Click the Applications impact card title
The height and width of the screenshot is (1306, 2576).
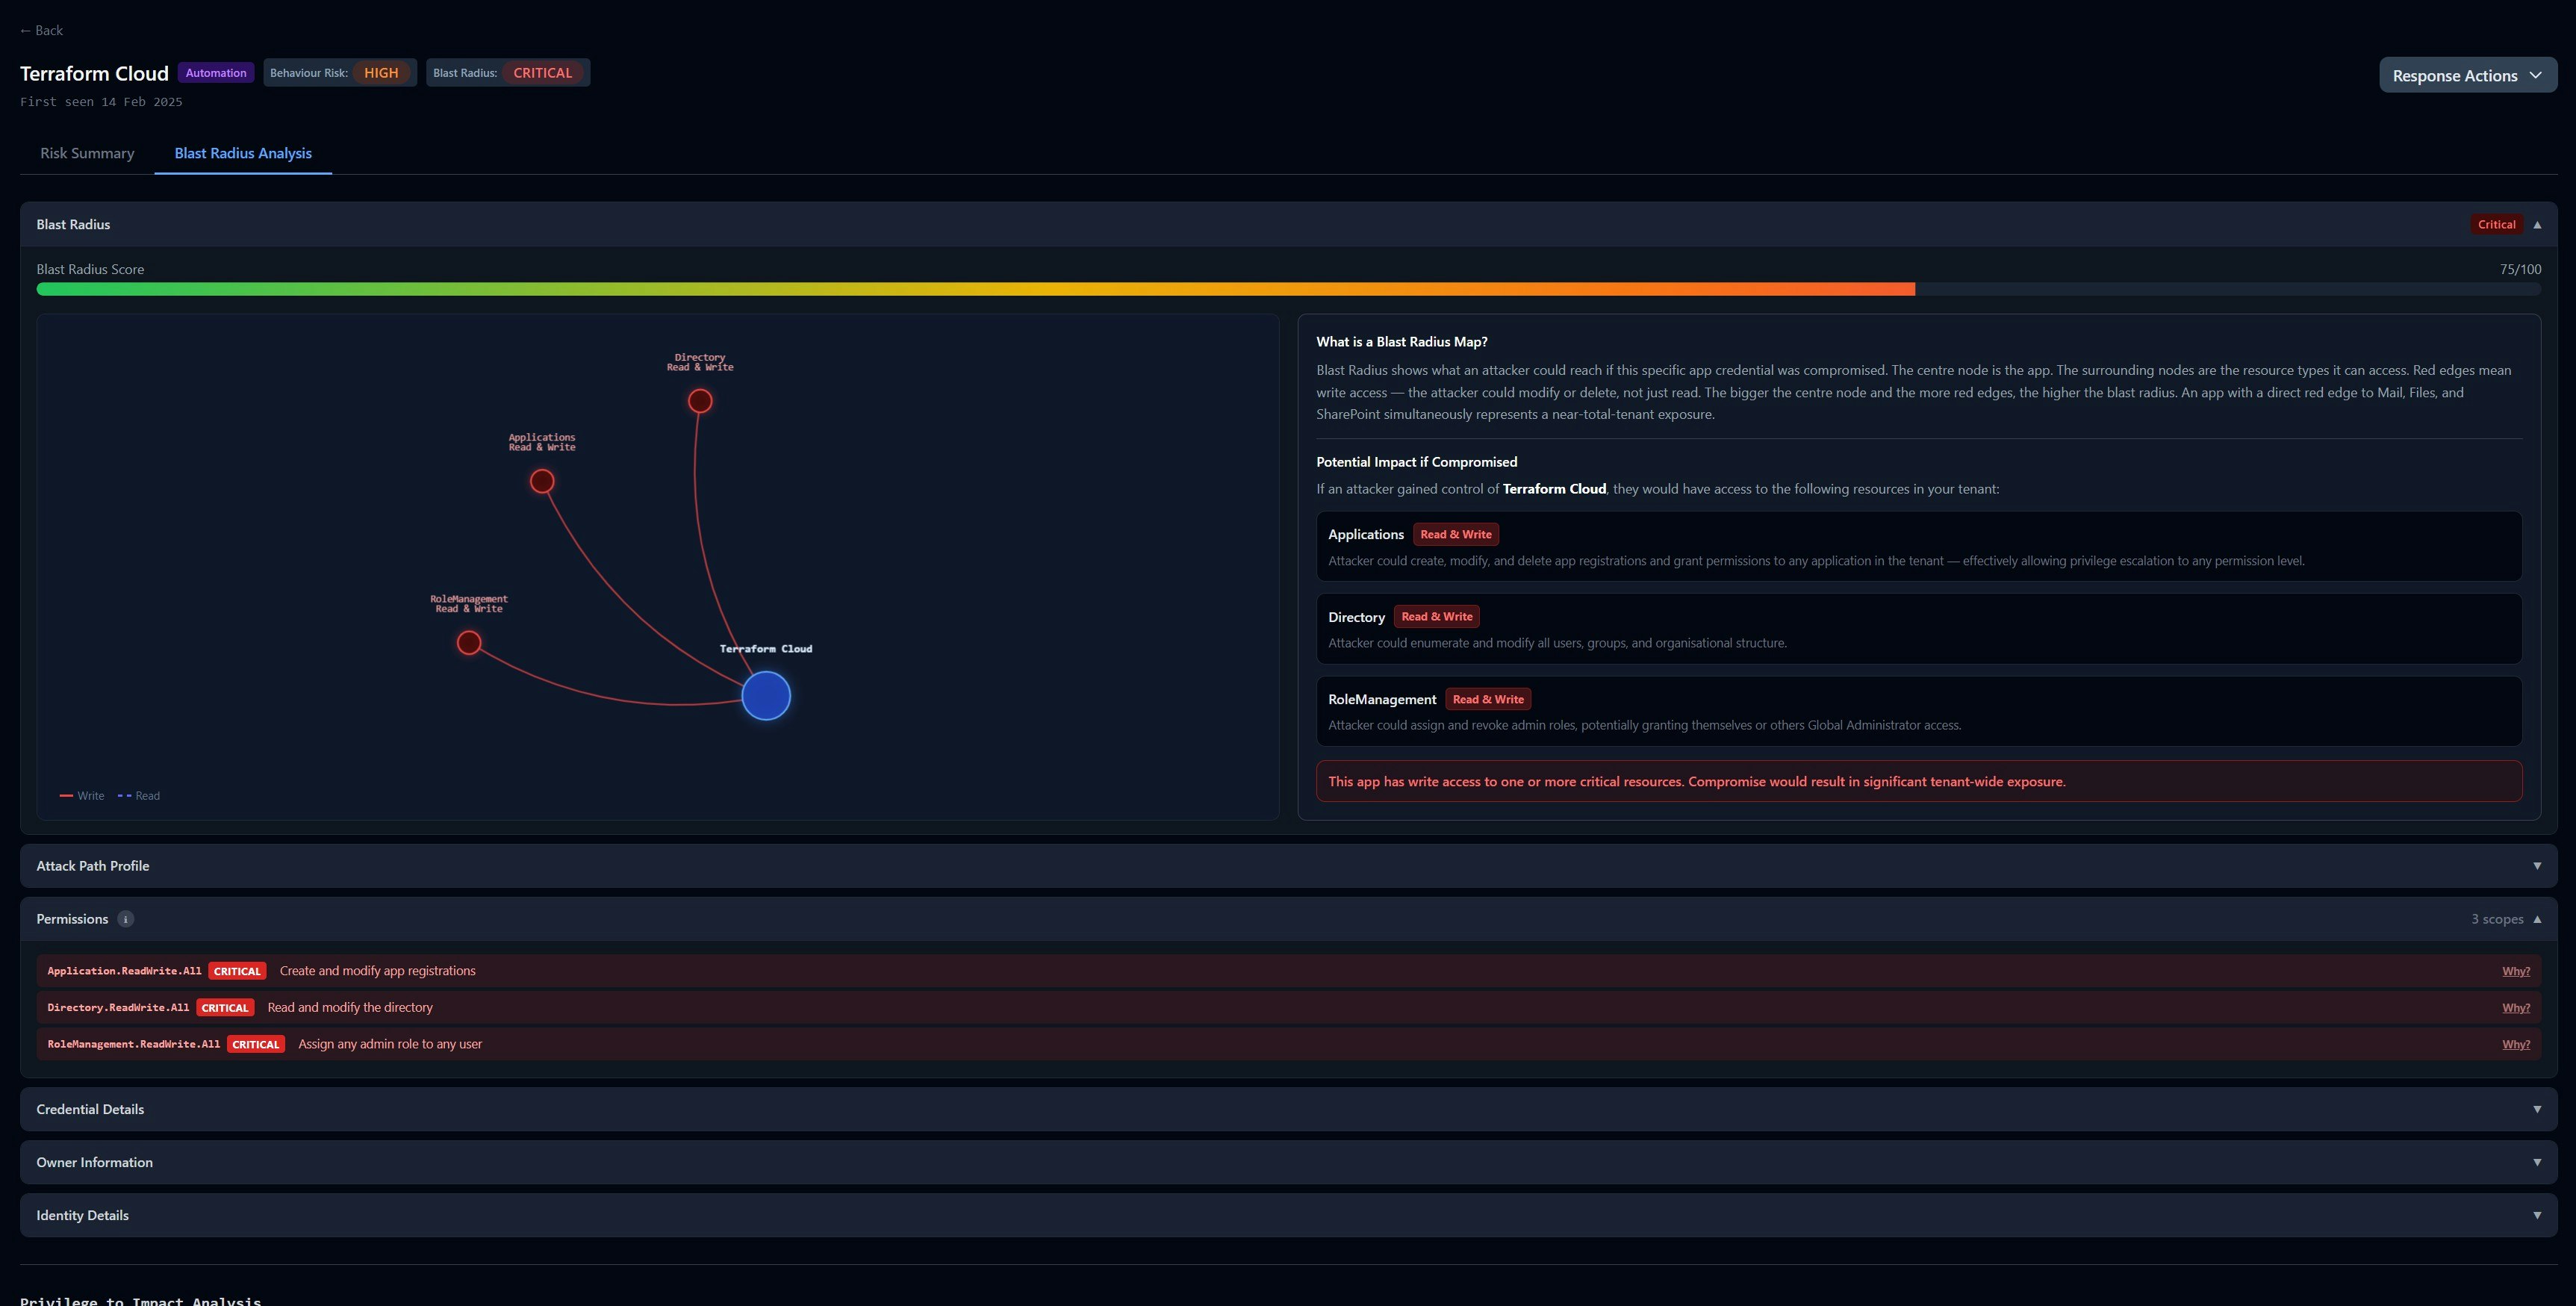pyautogui.click(x=1365, y=534)
